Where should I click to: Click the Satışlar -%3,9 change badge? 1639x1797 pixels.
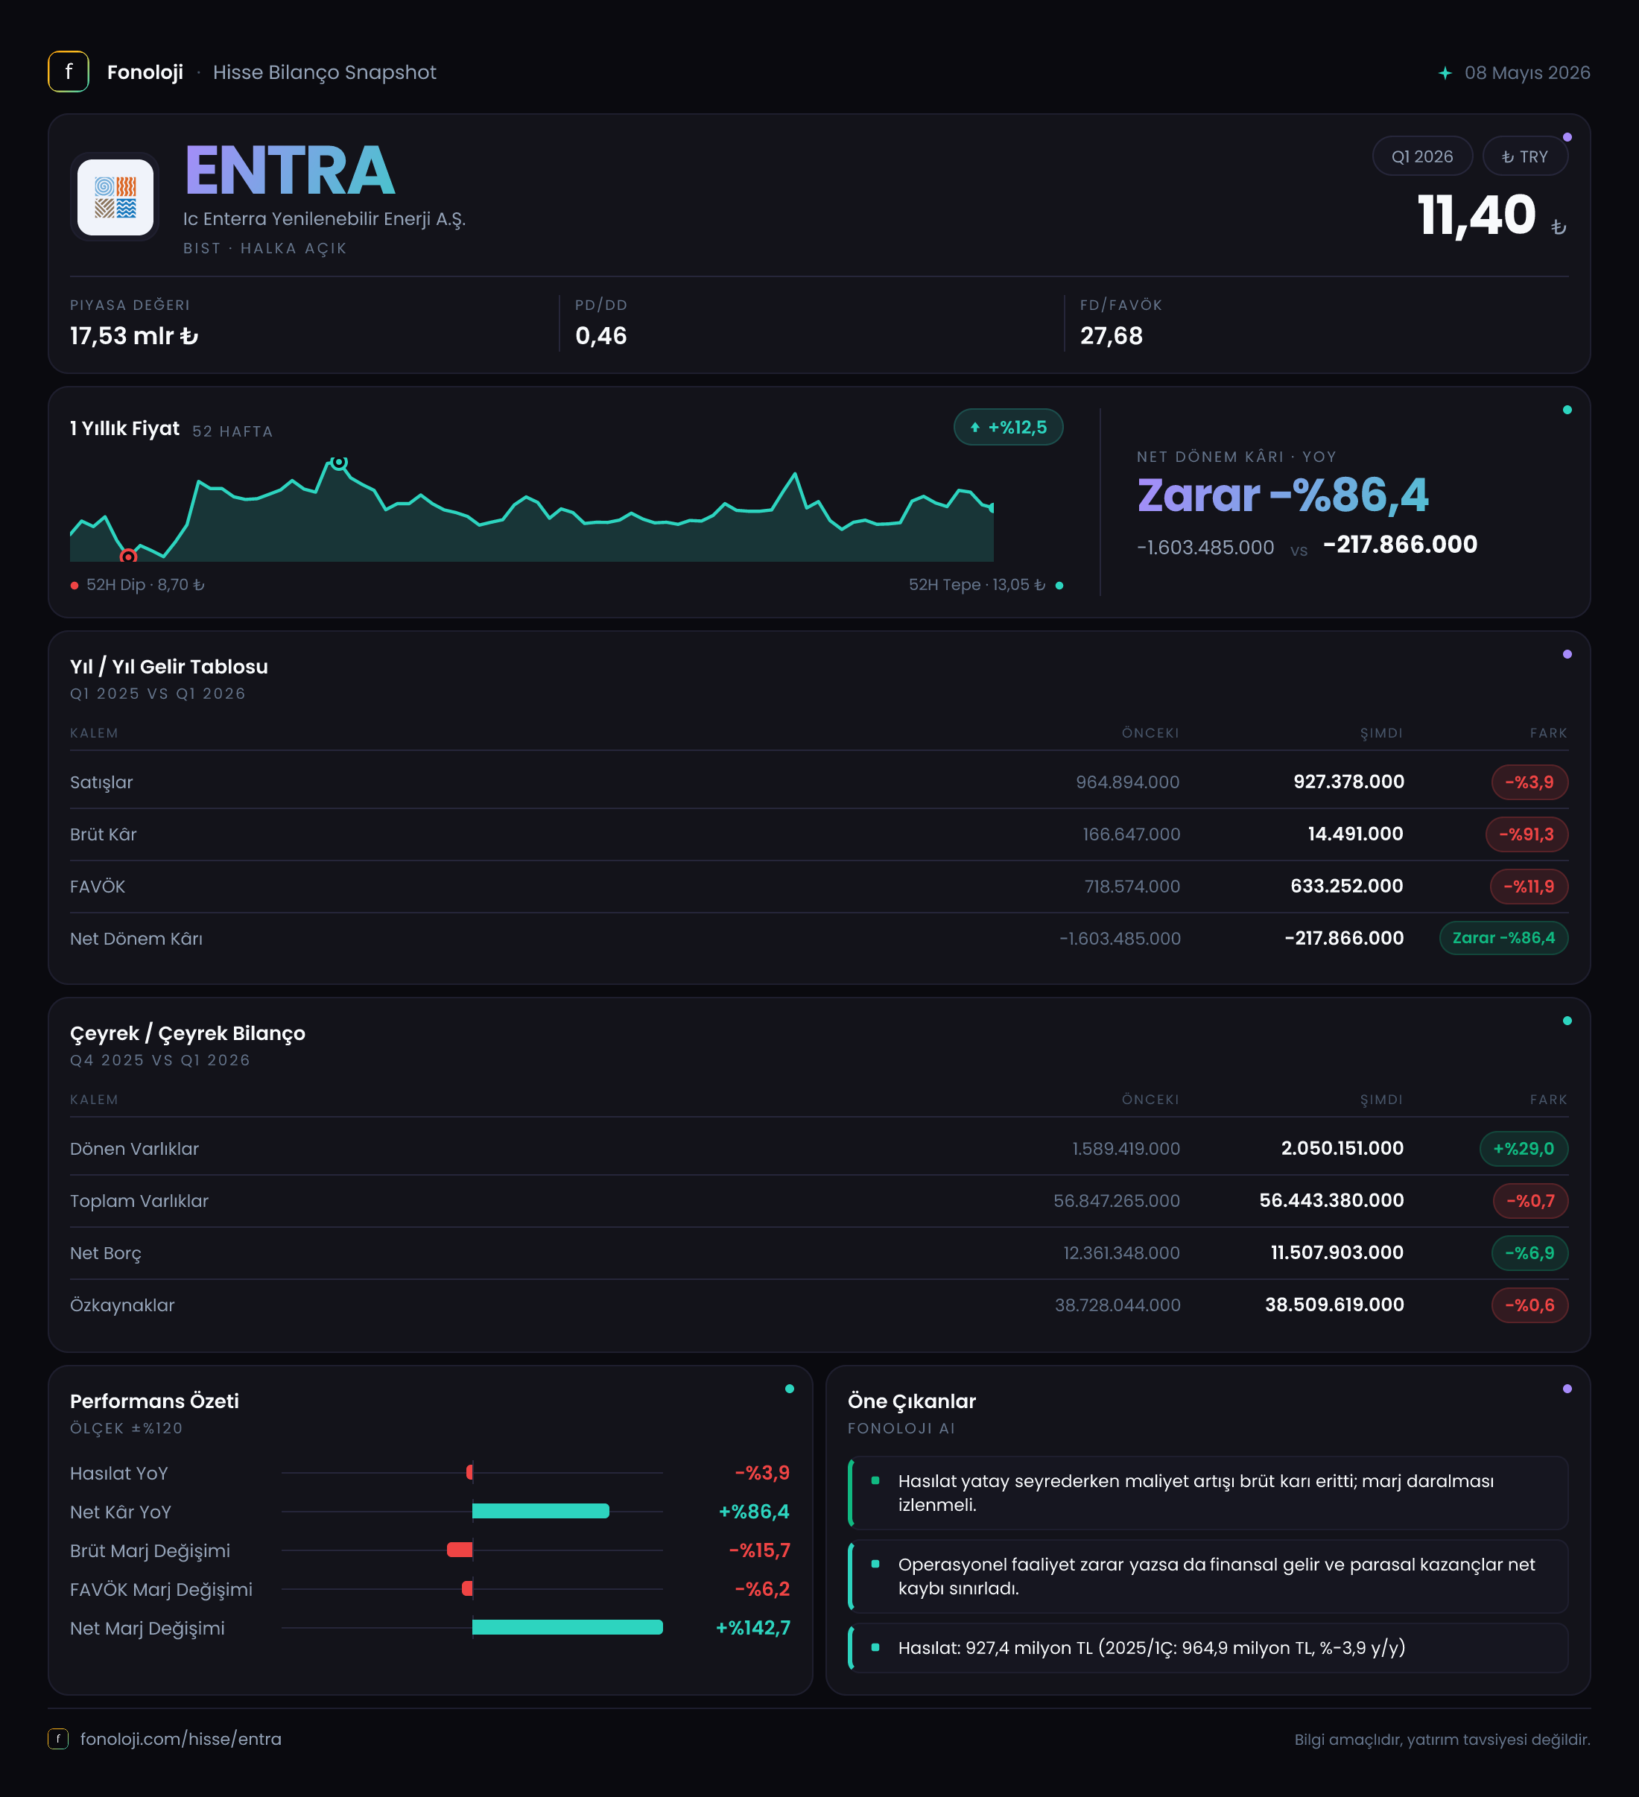[x=1529, y=782]
